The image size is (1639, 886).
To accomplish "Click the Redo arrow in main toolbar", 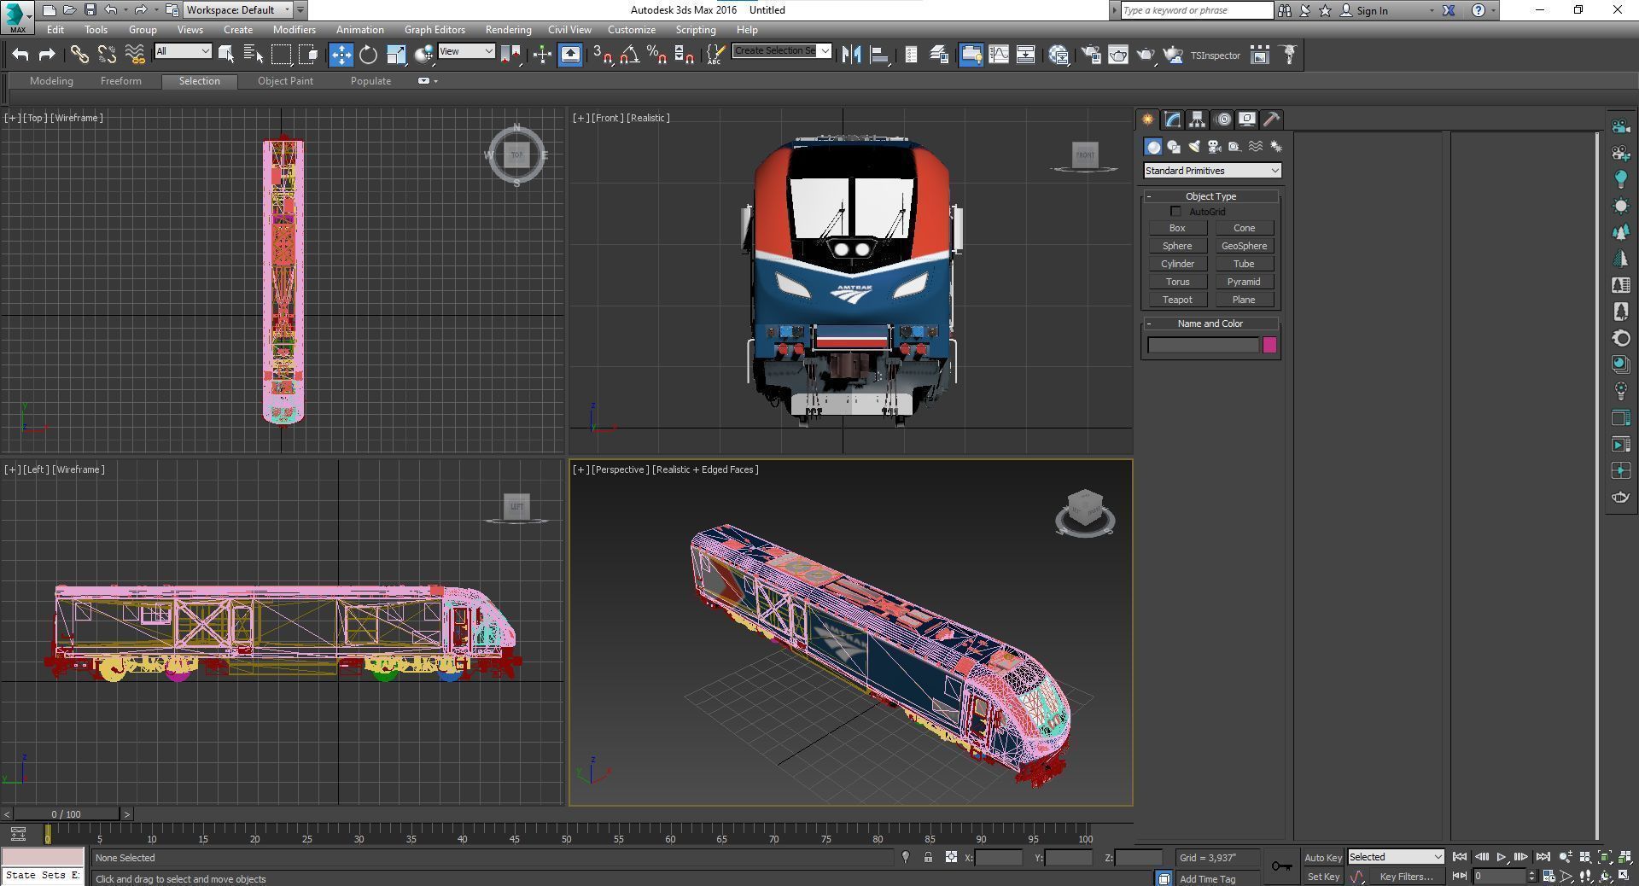I will [x=47, y=55].
